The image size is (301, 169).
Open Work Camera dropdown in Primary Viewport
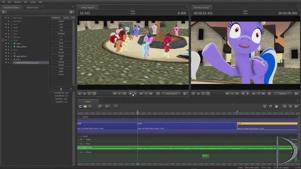tap(171, 94)
